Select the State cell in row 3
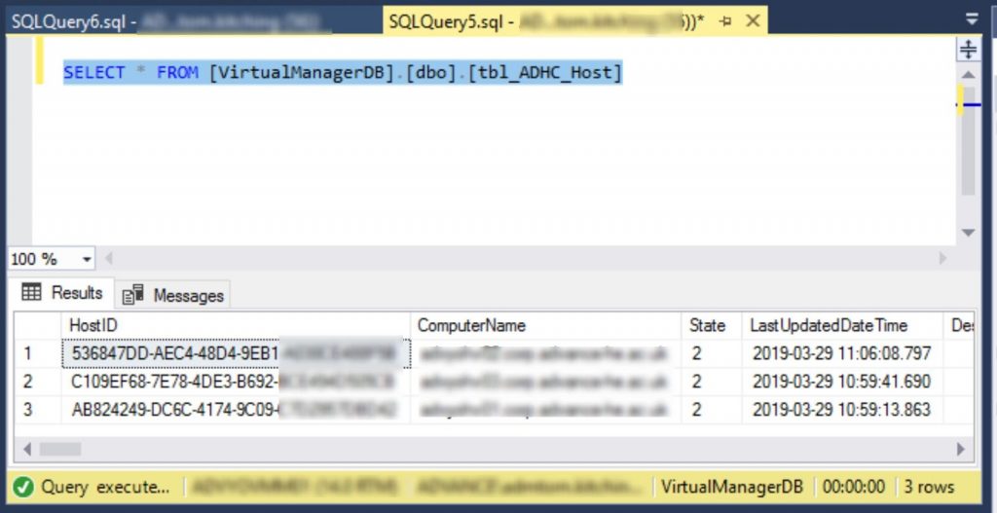 click(x=712, y=410)
